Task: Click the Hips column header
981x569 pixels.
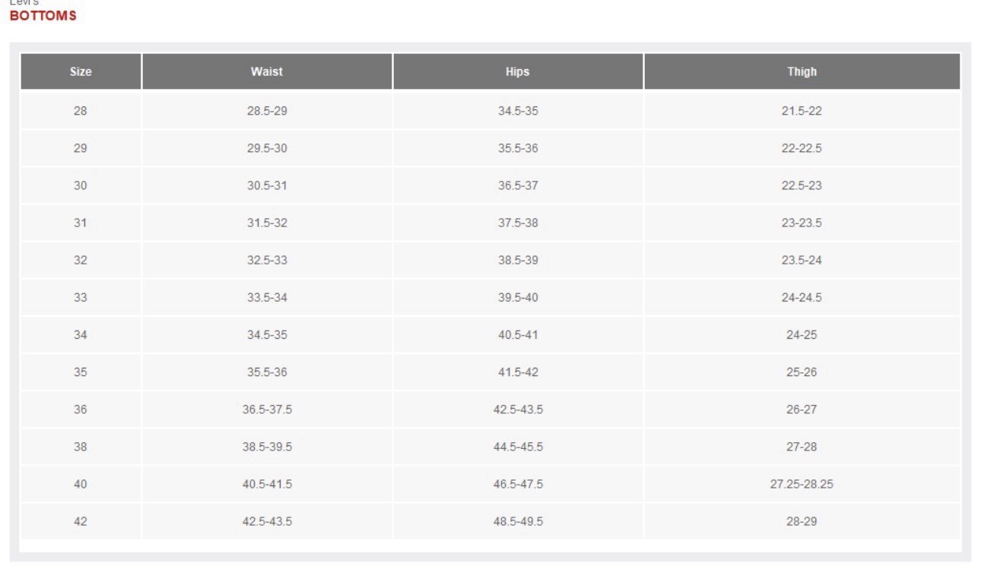Action: pos(517,71)
